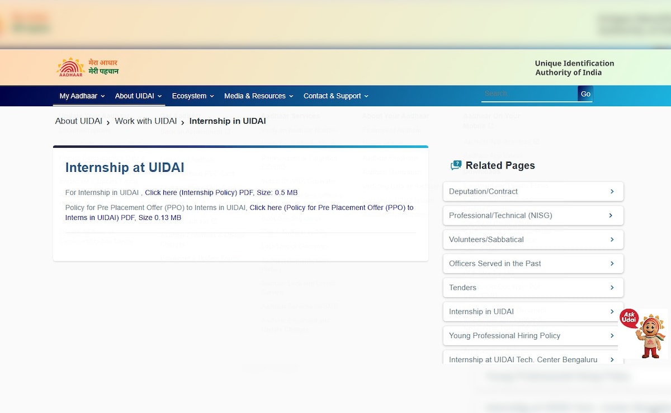Open the Contact & Support menu
This screenshot has height=413, width=671.
(x=335, y=96)
